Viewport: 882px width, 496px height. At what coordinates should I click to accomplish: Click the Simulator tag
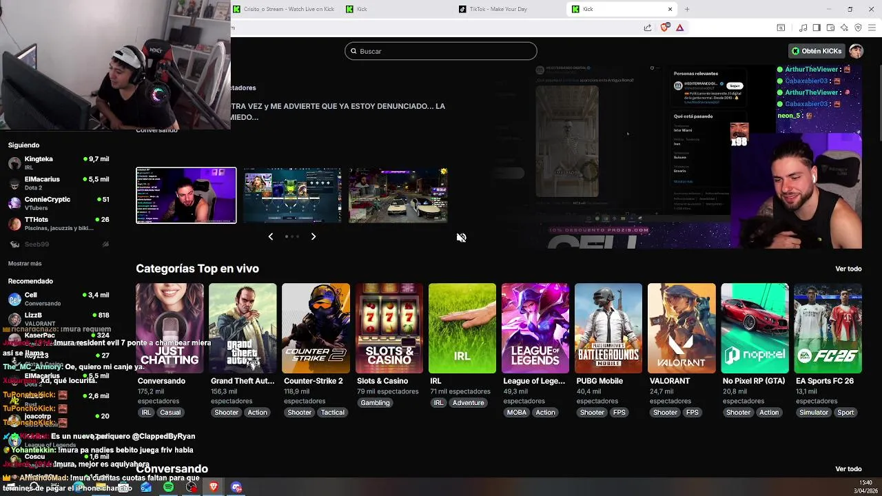[x=814, y=413]
